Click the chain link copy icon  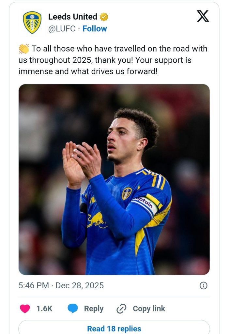point(121,309)
